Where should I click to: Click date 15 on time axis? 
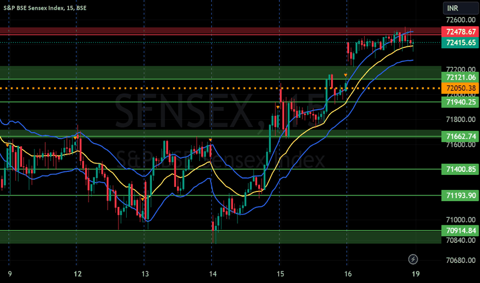280,274
